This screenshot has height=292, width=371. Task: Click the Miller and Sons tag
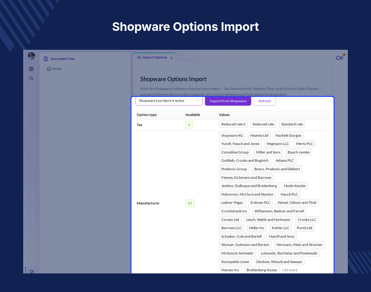[x=268, y=152]
